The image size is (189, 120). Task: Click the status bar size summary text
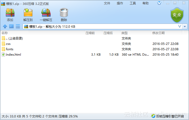[x=40, y=116]
